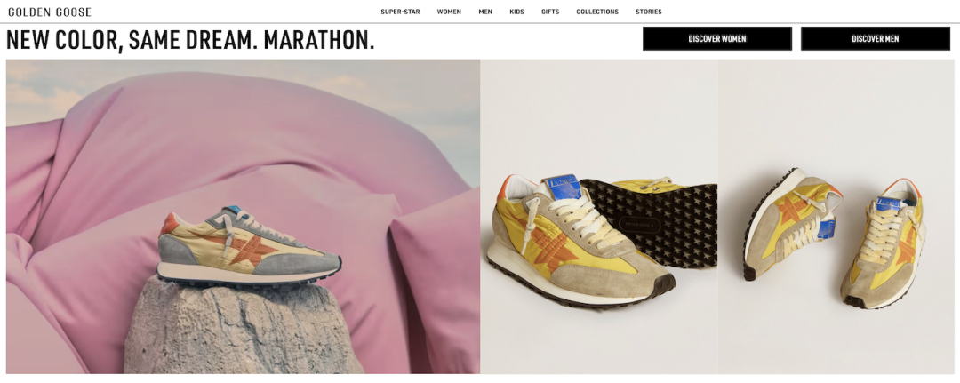Open the middle photo with sneaker sole
The image size is (960, 383).
tap(599, 217)
